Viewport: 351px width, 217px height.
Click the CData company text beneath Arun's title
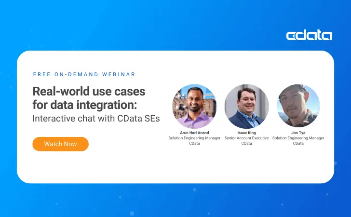tap(194, 143)
